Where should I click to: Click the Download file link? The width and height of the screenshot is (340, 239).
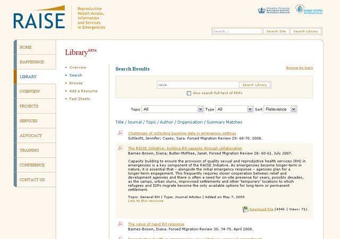pos(261,209)
